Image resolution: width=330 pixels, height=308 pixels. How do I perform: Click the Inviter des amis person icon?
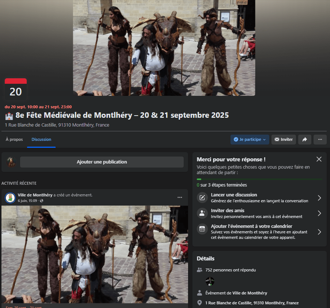202,213
